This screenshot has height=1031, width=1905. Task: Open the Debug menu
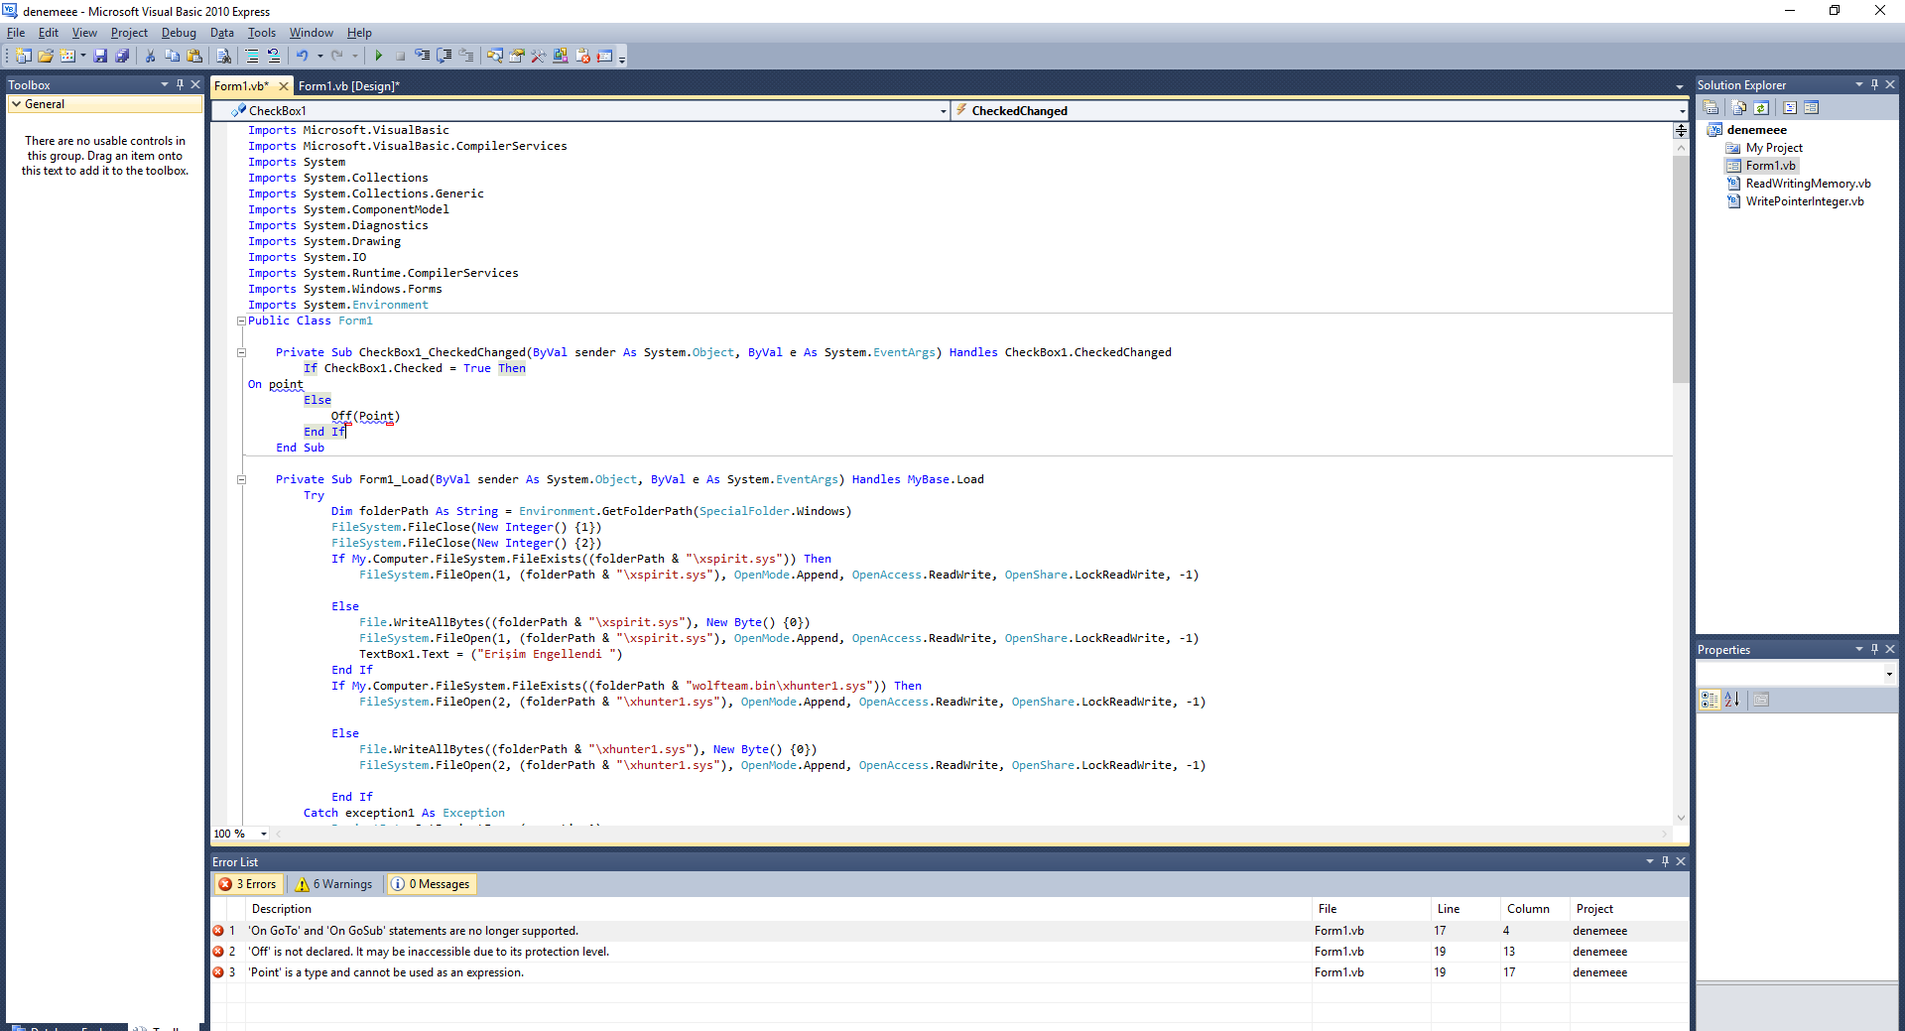pos(179,33)
